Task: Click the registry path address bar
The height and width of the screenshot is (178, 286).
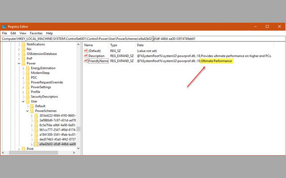Action: point(143,39)
